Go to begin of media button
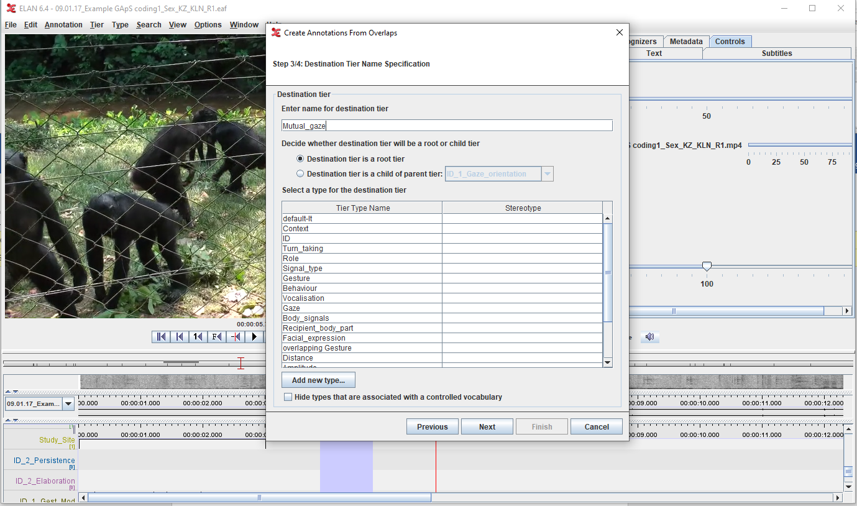857x506 pixels. (x=161, y=337)
